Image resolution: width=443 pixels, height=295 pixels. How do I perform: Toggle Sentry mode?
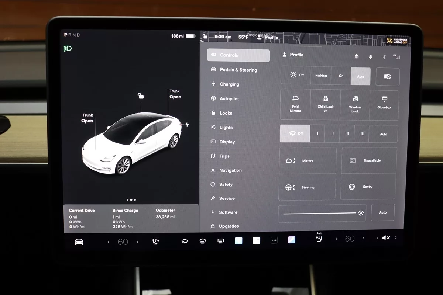click(x=368, y=187)
